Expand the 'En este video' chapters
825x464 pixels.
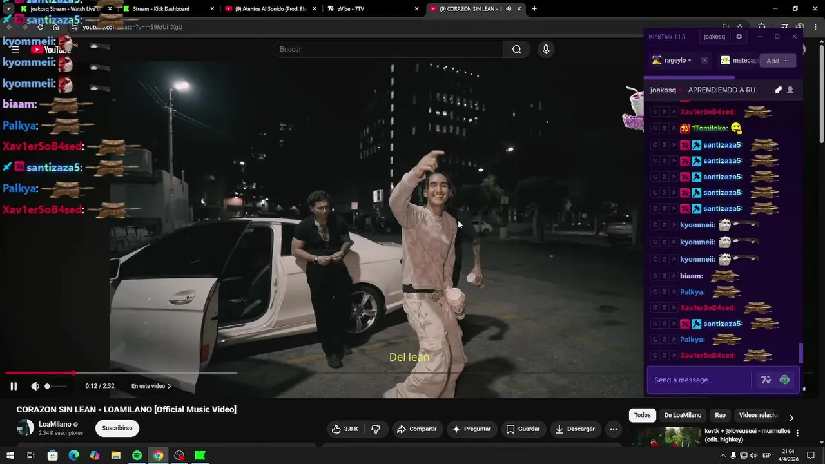151,386
